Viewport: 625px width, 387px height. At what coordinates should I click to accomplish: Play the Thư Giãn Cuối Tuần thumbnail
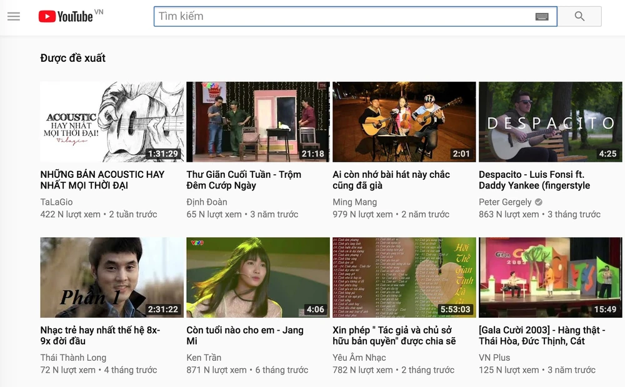tap(257, 122)
